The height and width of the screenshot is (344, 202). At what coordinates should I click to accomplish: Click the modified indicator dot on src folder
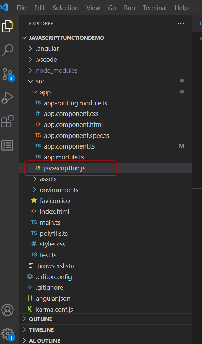click(182, 81)
